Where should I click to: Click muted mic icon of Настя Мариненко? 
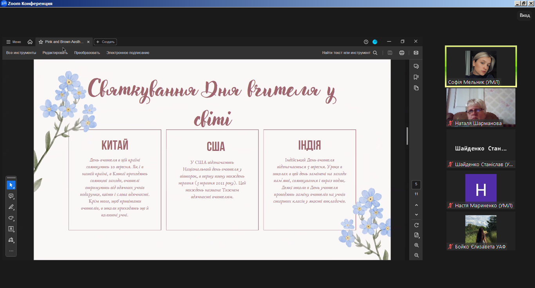pos(451,206)
